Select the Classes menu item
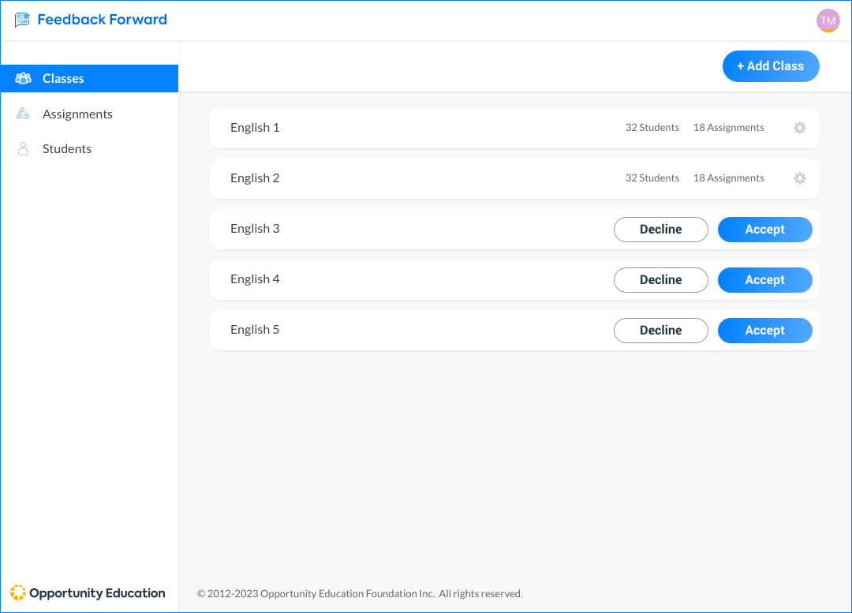 pyautogui.click(x=63, y=78)
